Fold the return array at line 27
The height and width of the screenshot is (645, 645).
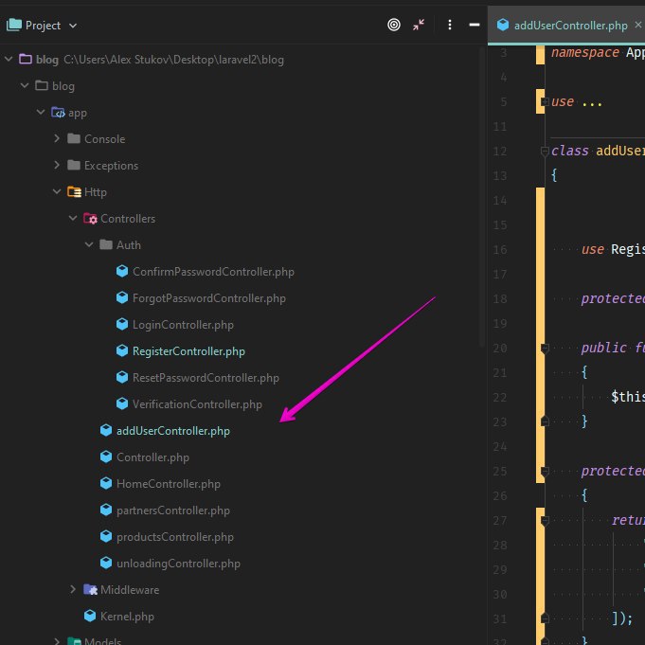tap(545, 521)
